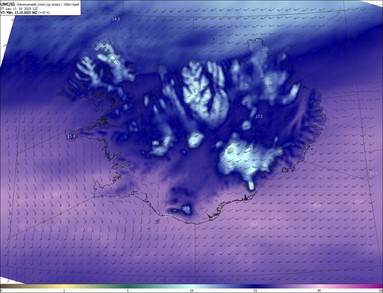Screen dimensions: 383x293
Task: Click the 25.3 value label on the map
Action: 317,206
